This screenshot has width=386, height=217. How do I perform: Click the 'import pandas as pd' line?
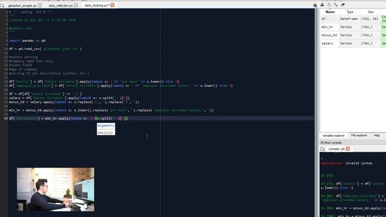click(27, 40)
